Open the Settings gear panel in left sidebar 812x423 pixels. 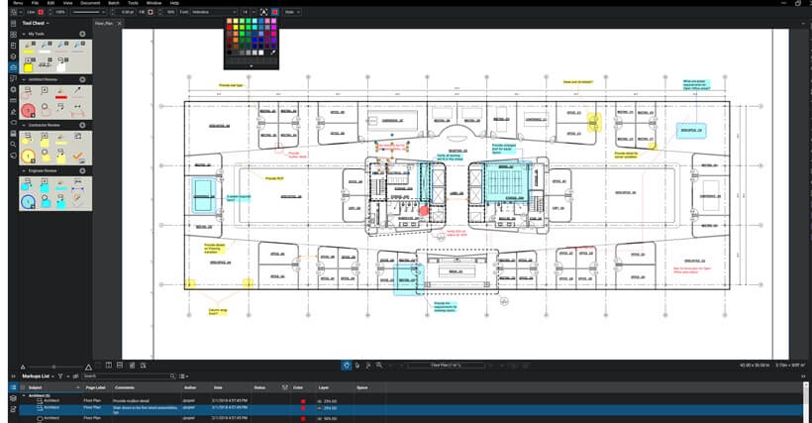pos(14,89)
